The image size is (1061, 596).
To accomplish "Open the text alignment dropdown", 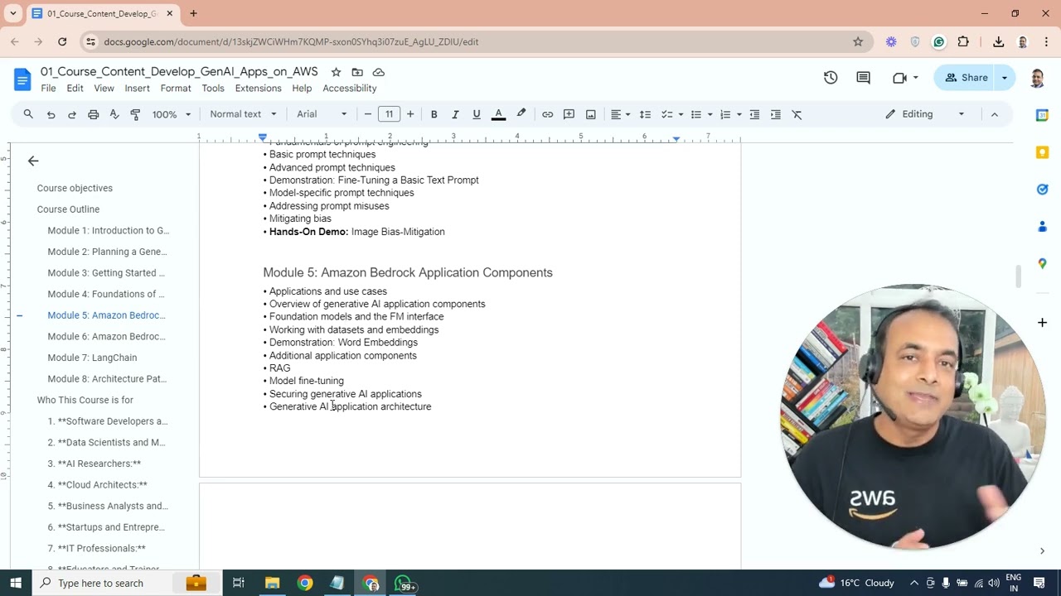I will (621, 114).
